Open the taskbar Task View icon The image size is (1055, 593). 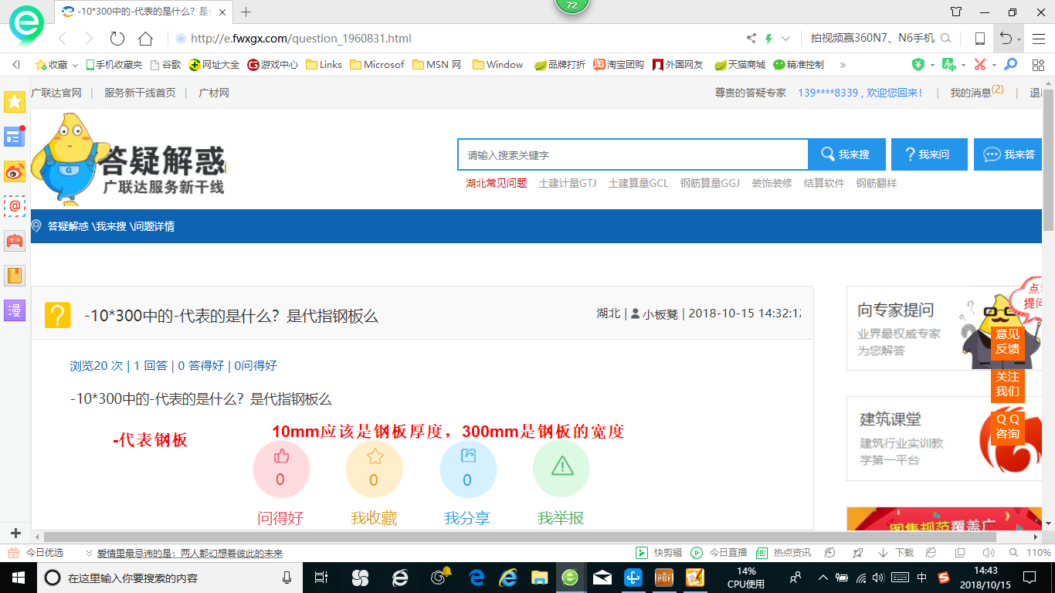coord(321,578)
